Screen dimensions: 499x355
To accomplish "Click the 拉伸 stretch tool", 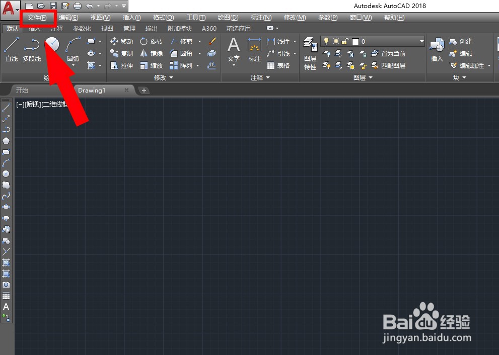I will pos(121,66).
